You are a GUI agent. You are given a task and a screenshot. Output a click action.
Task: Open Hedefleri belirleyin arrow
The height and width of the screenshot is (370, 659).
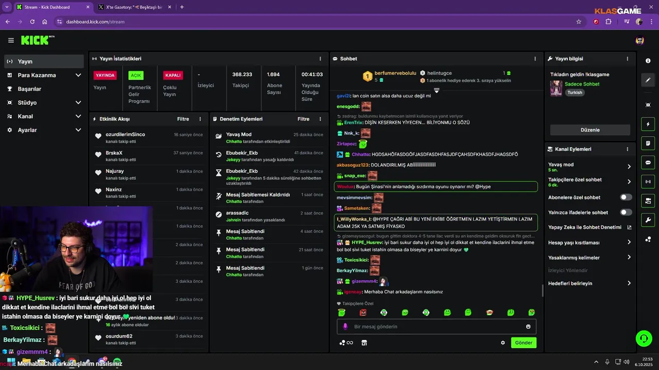tap(629, 283)
